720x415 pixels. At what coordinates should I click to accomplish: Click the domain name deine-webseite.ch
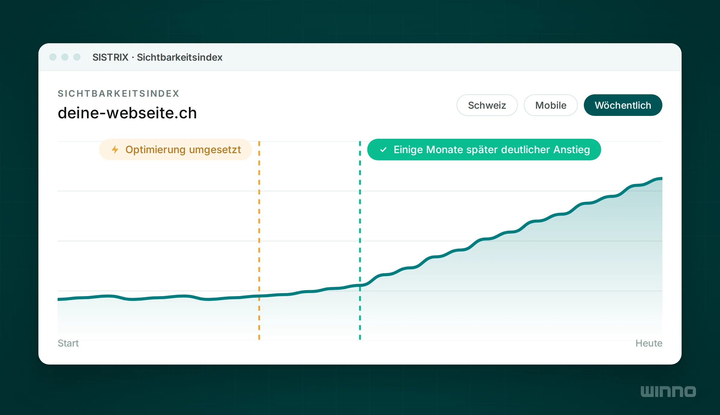[x=127, y=113]
